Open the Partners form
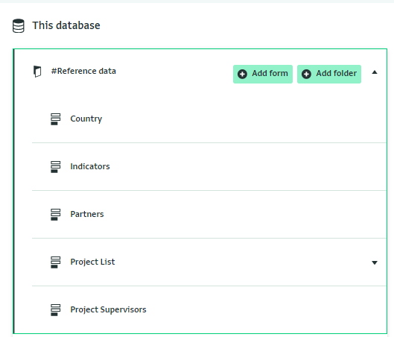The height and width of the screenshot is (337, 394). (x=87, y=214)
